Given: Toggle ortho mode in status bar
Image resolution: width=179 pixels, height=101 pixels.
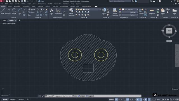Looking at the screenshot, I should point(124,100).
